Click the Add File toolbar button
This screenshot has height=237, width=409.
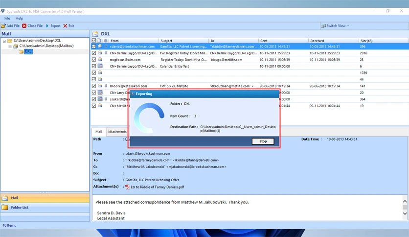pyautogui.click(x=10, y=26)
